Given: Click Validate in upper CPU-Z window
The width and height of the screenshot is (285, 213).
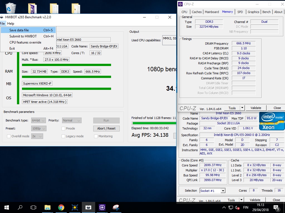Looking at the screenshot, I should click(x=256, y=108).
